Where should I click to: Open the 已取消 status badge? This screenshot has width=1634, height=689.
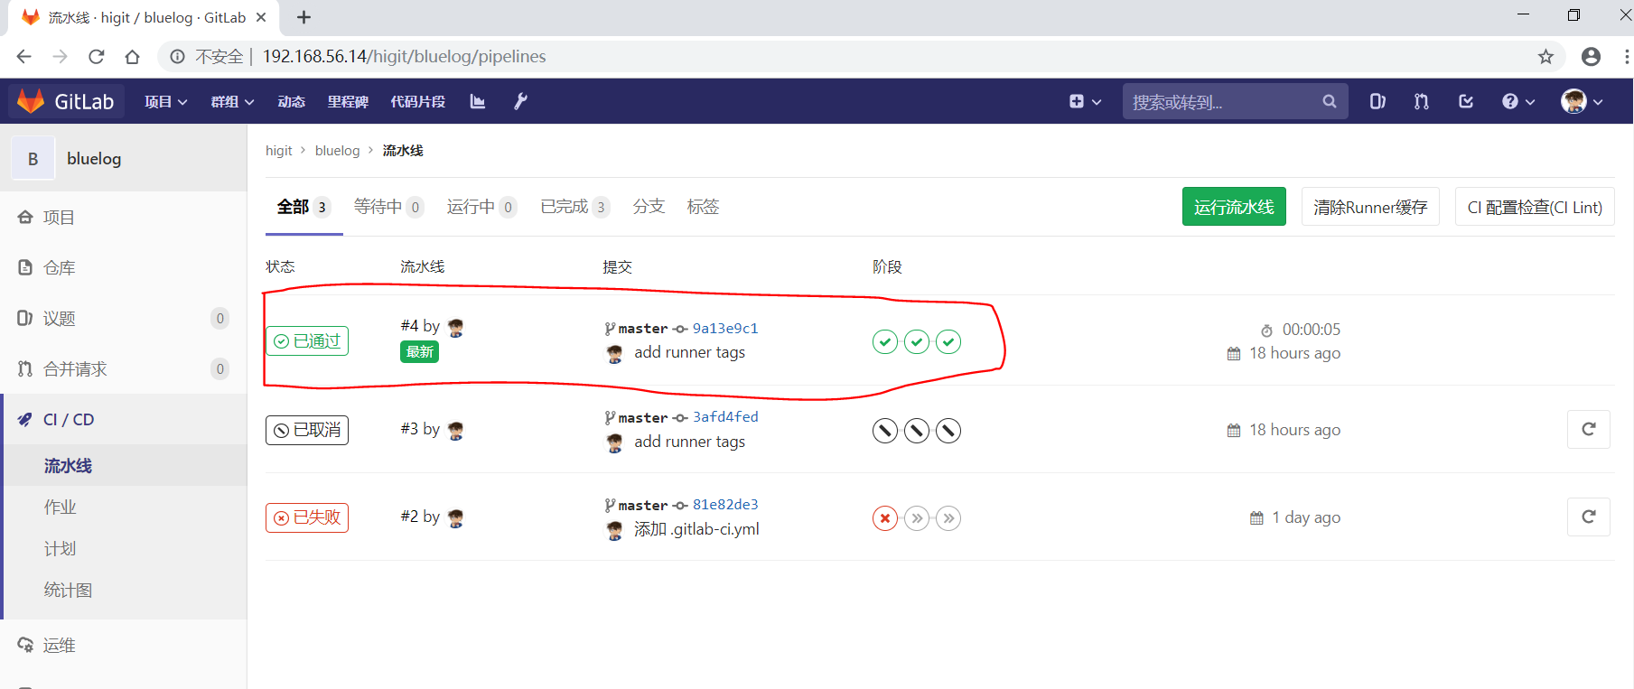click(x=307, y=430)
